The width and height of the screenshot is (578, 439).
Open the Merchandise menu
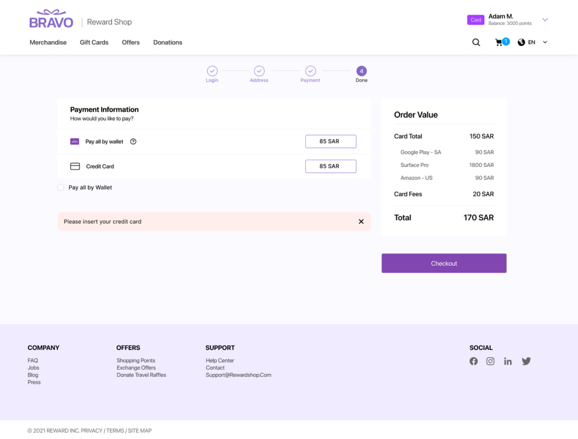point(48,42)
